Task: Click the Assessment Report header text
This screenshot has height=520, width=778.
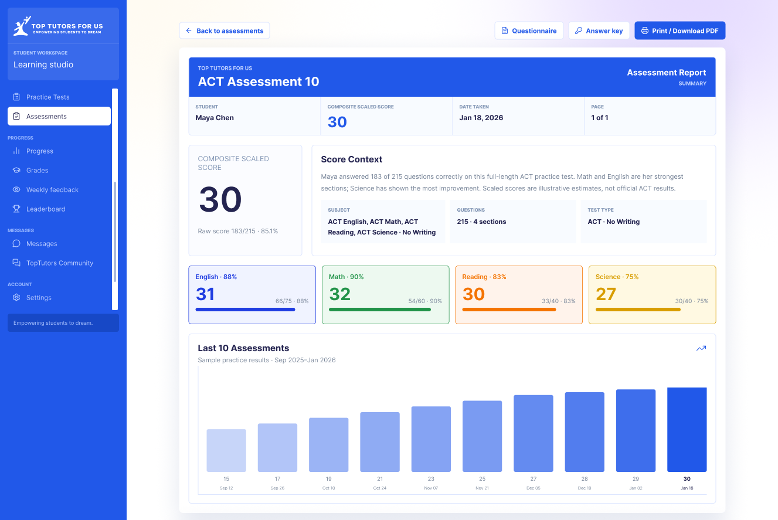Action: [667, 73]
